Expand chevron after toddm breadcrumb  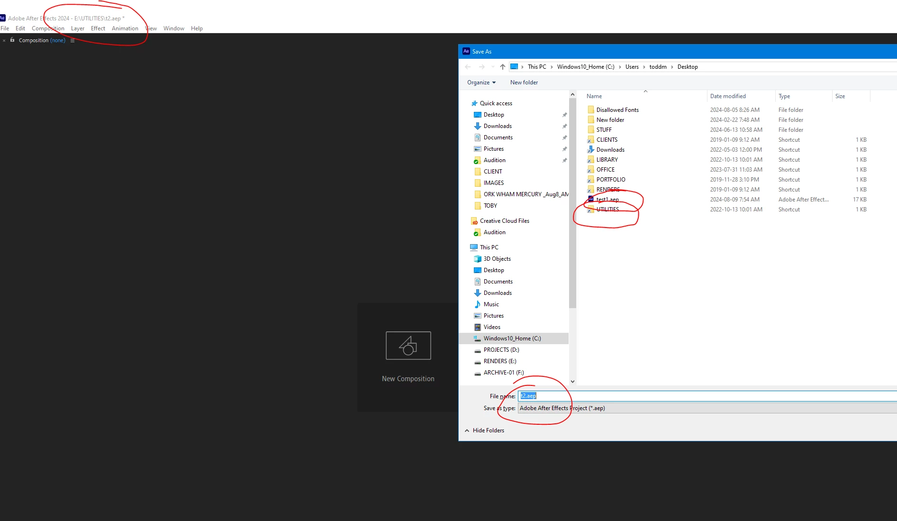pos(672,67)
